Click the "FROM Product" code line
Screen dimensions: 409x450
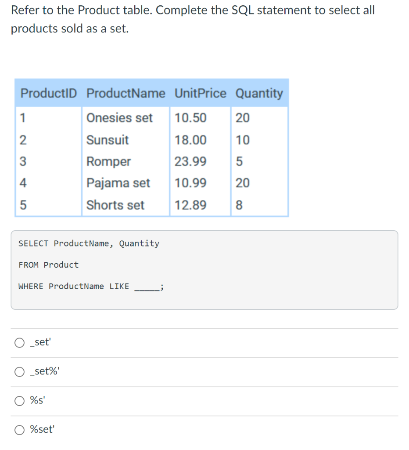tap(48, 265)
